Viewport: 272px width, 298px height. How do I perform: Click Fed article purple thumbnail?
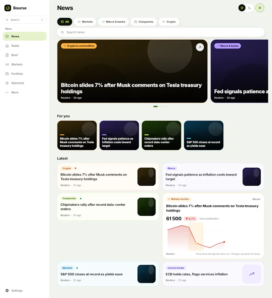pyautogui.click(x=252, y=177)
